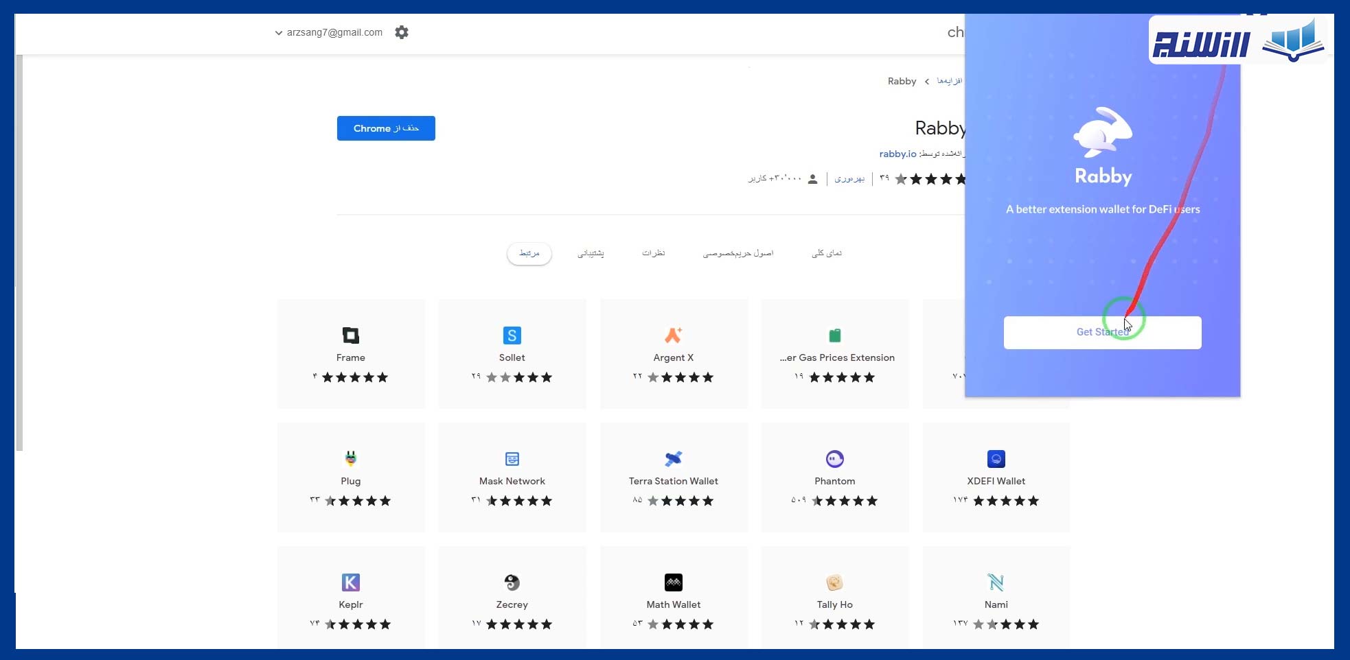Click the users person icon
1350x660 pixels.
[x=813, y=179]
